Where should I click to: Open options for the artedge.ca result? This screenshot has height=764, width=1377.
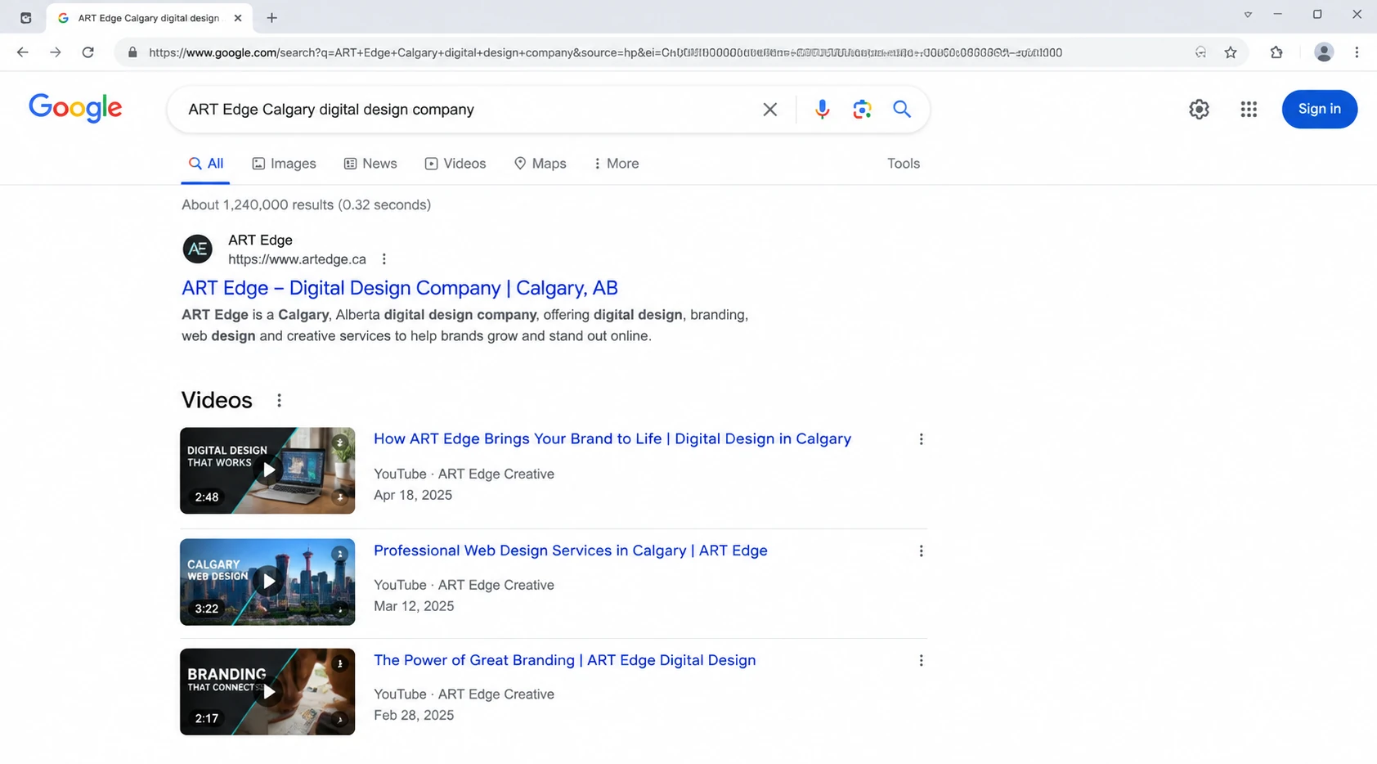pos(384,259)
